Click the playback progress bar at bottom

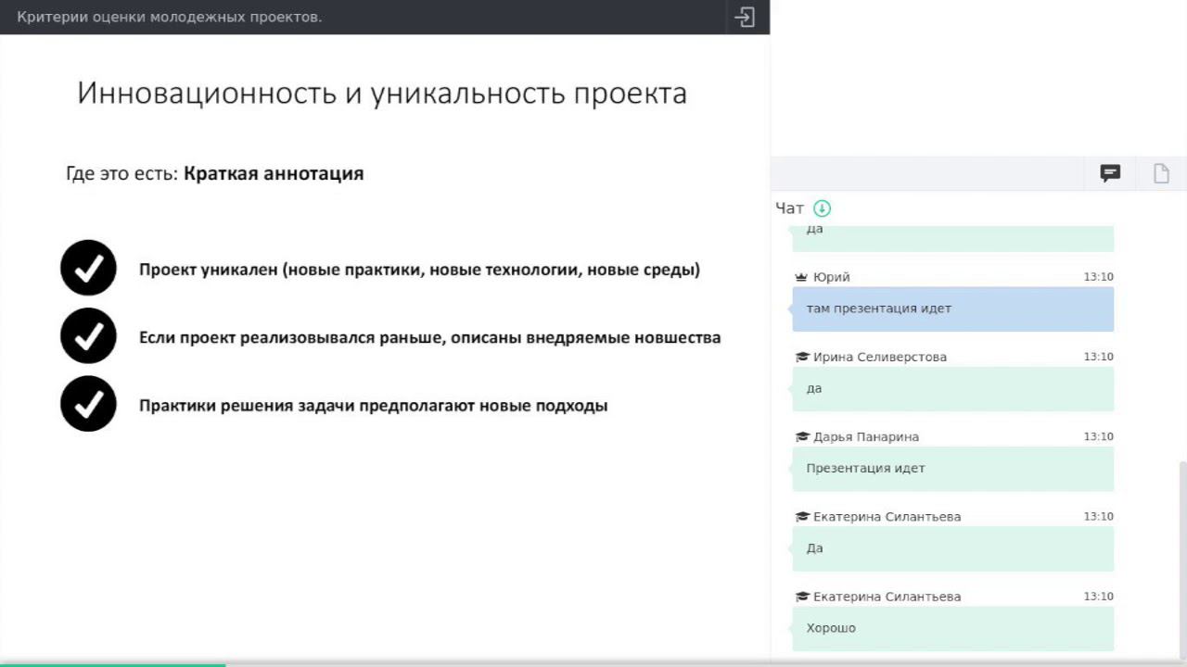[x=593, y=664]
